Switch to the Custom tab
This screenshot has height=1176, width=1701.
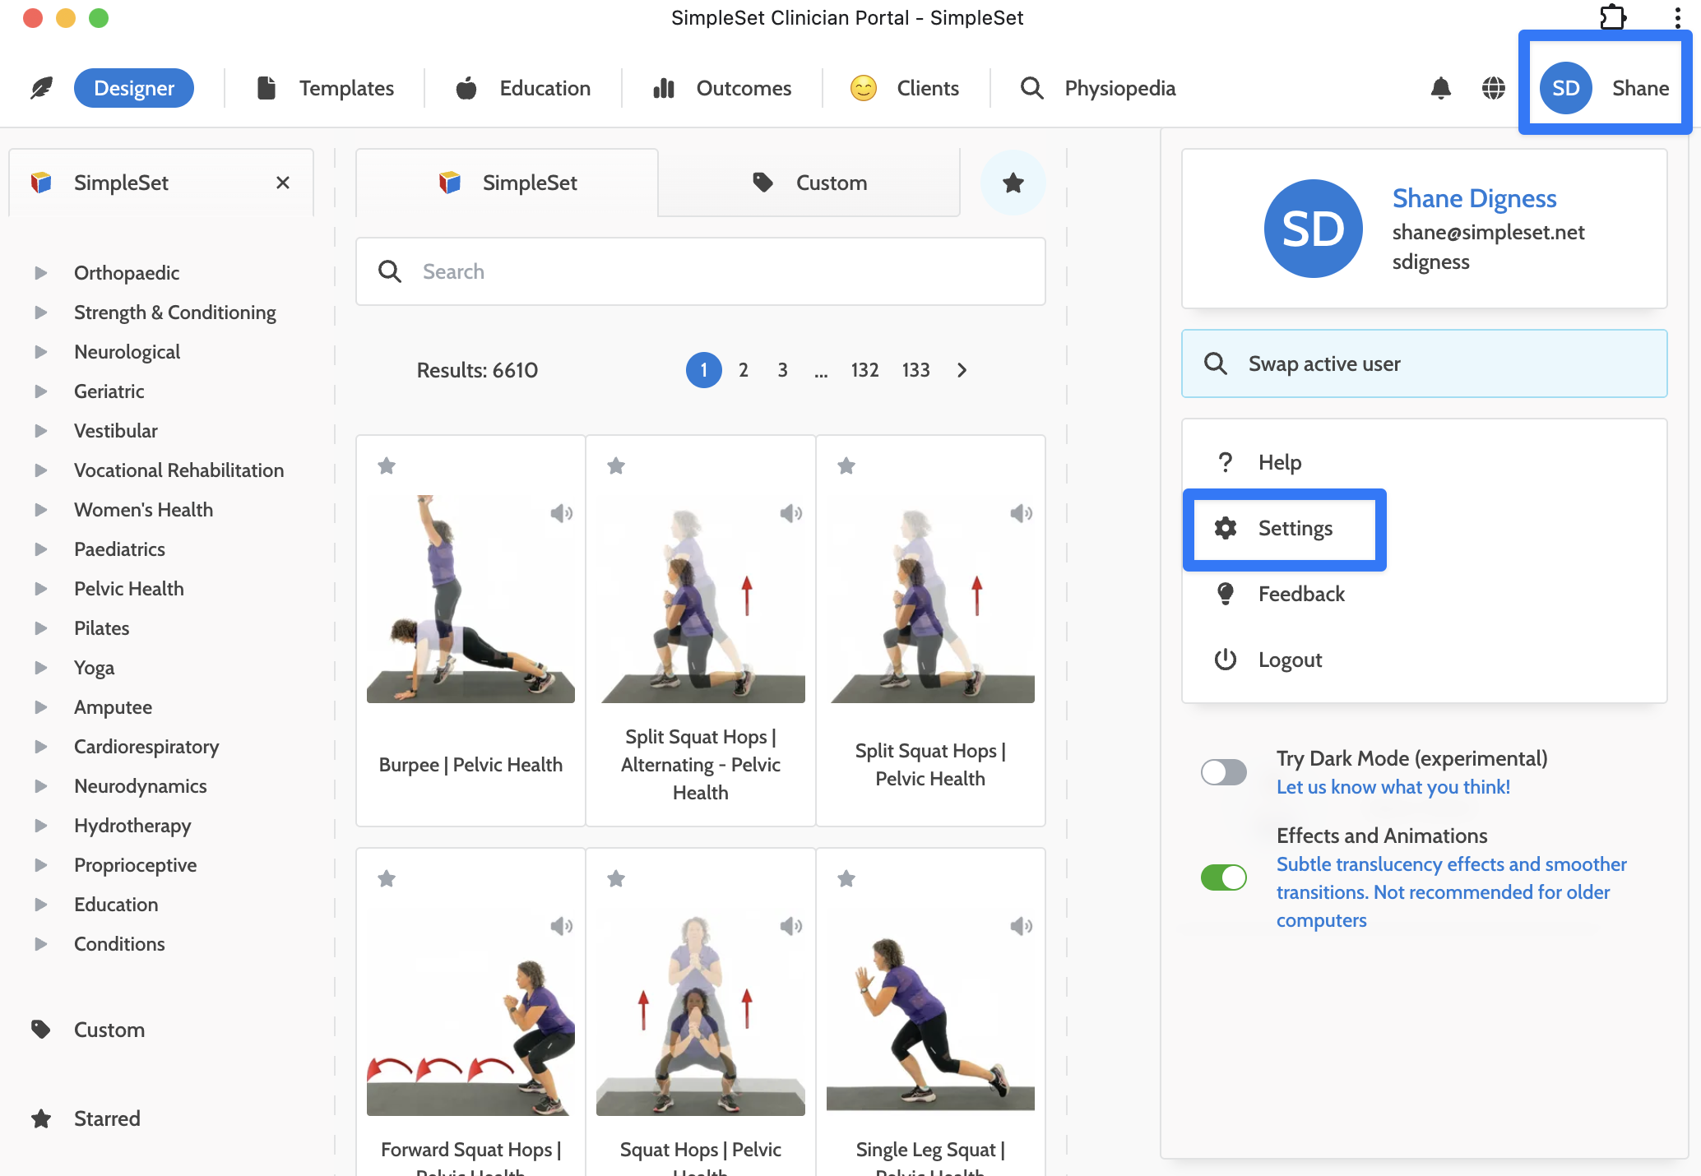[x=809, y=183]
